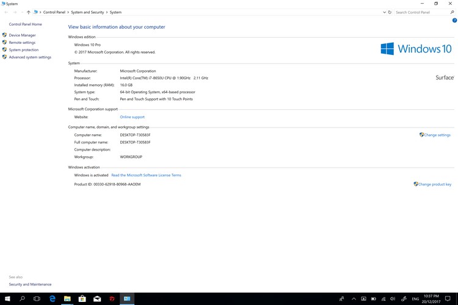Open Microsoft Store from taskbar
This screenshot has height=305, width=458.
pos(82,298)
